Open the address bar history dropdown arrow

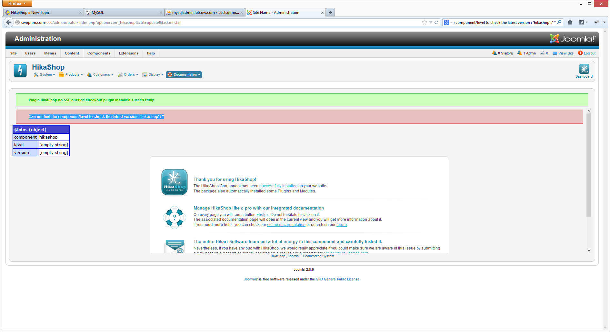tap(431, 22)
